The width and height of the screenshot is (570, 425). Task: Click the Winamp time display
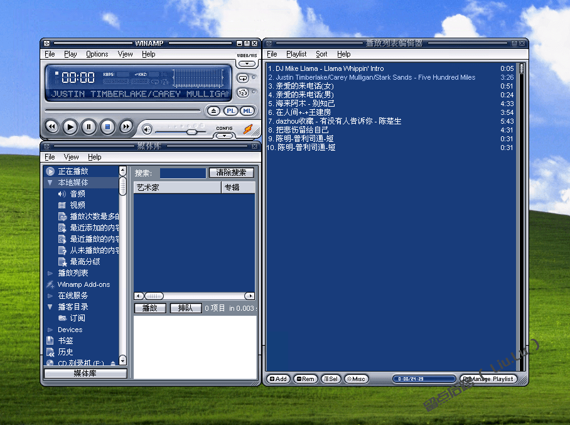[x=78, y=77]
